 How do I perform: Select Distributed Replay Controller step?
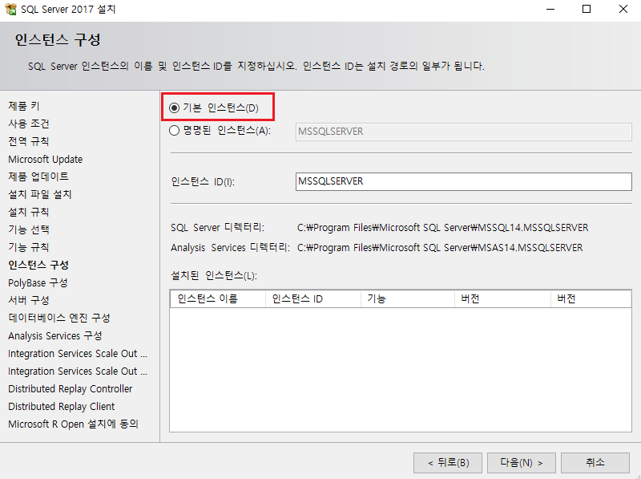71,388
